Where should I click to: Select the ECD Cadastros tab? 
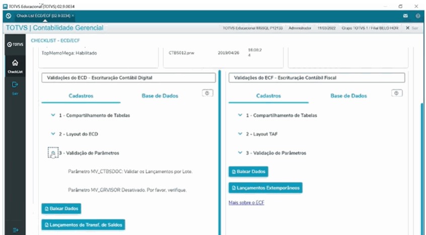pyautogui.click(x=81, y=96)
